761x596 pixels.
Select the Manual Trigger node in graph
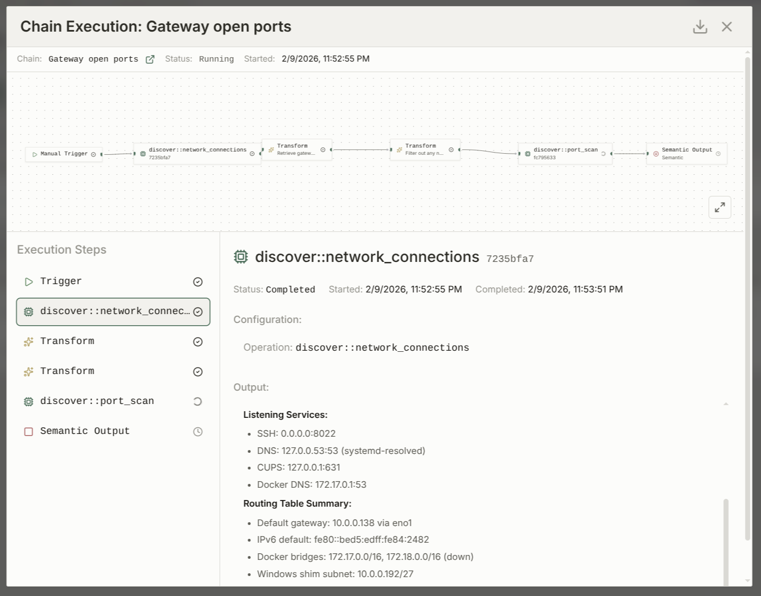click(x=63, y=154)
